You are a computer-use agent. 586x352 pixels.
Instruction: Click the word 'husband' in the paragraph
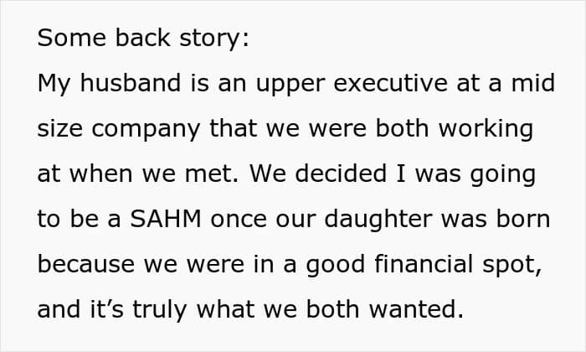131,83
